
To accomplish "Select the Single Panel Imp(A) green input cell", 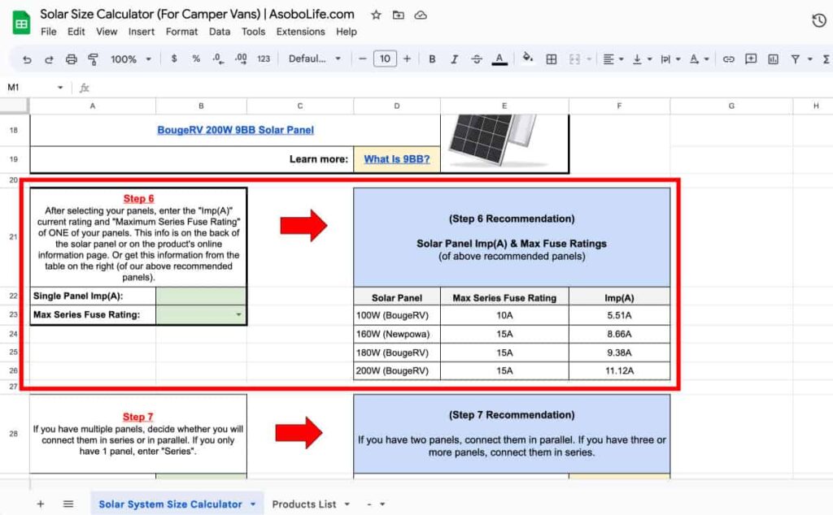I will pos(201,296).
